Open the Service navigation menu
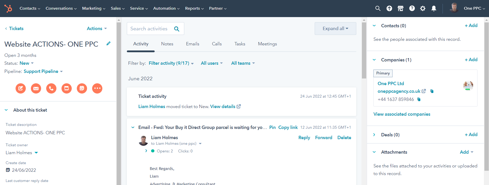 coord(139,8)
